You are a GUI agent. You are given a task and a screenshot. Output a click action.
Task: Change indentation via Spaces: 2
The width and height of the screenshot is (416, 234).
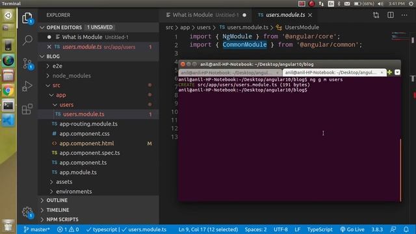(x=255, y=229)
